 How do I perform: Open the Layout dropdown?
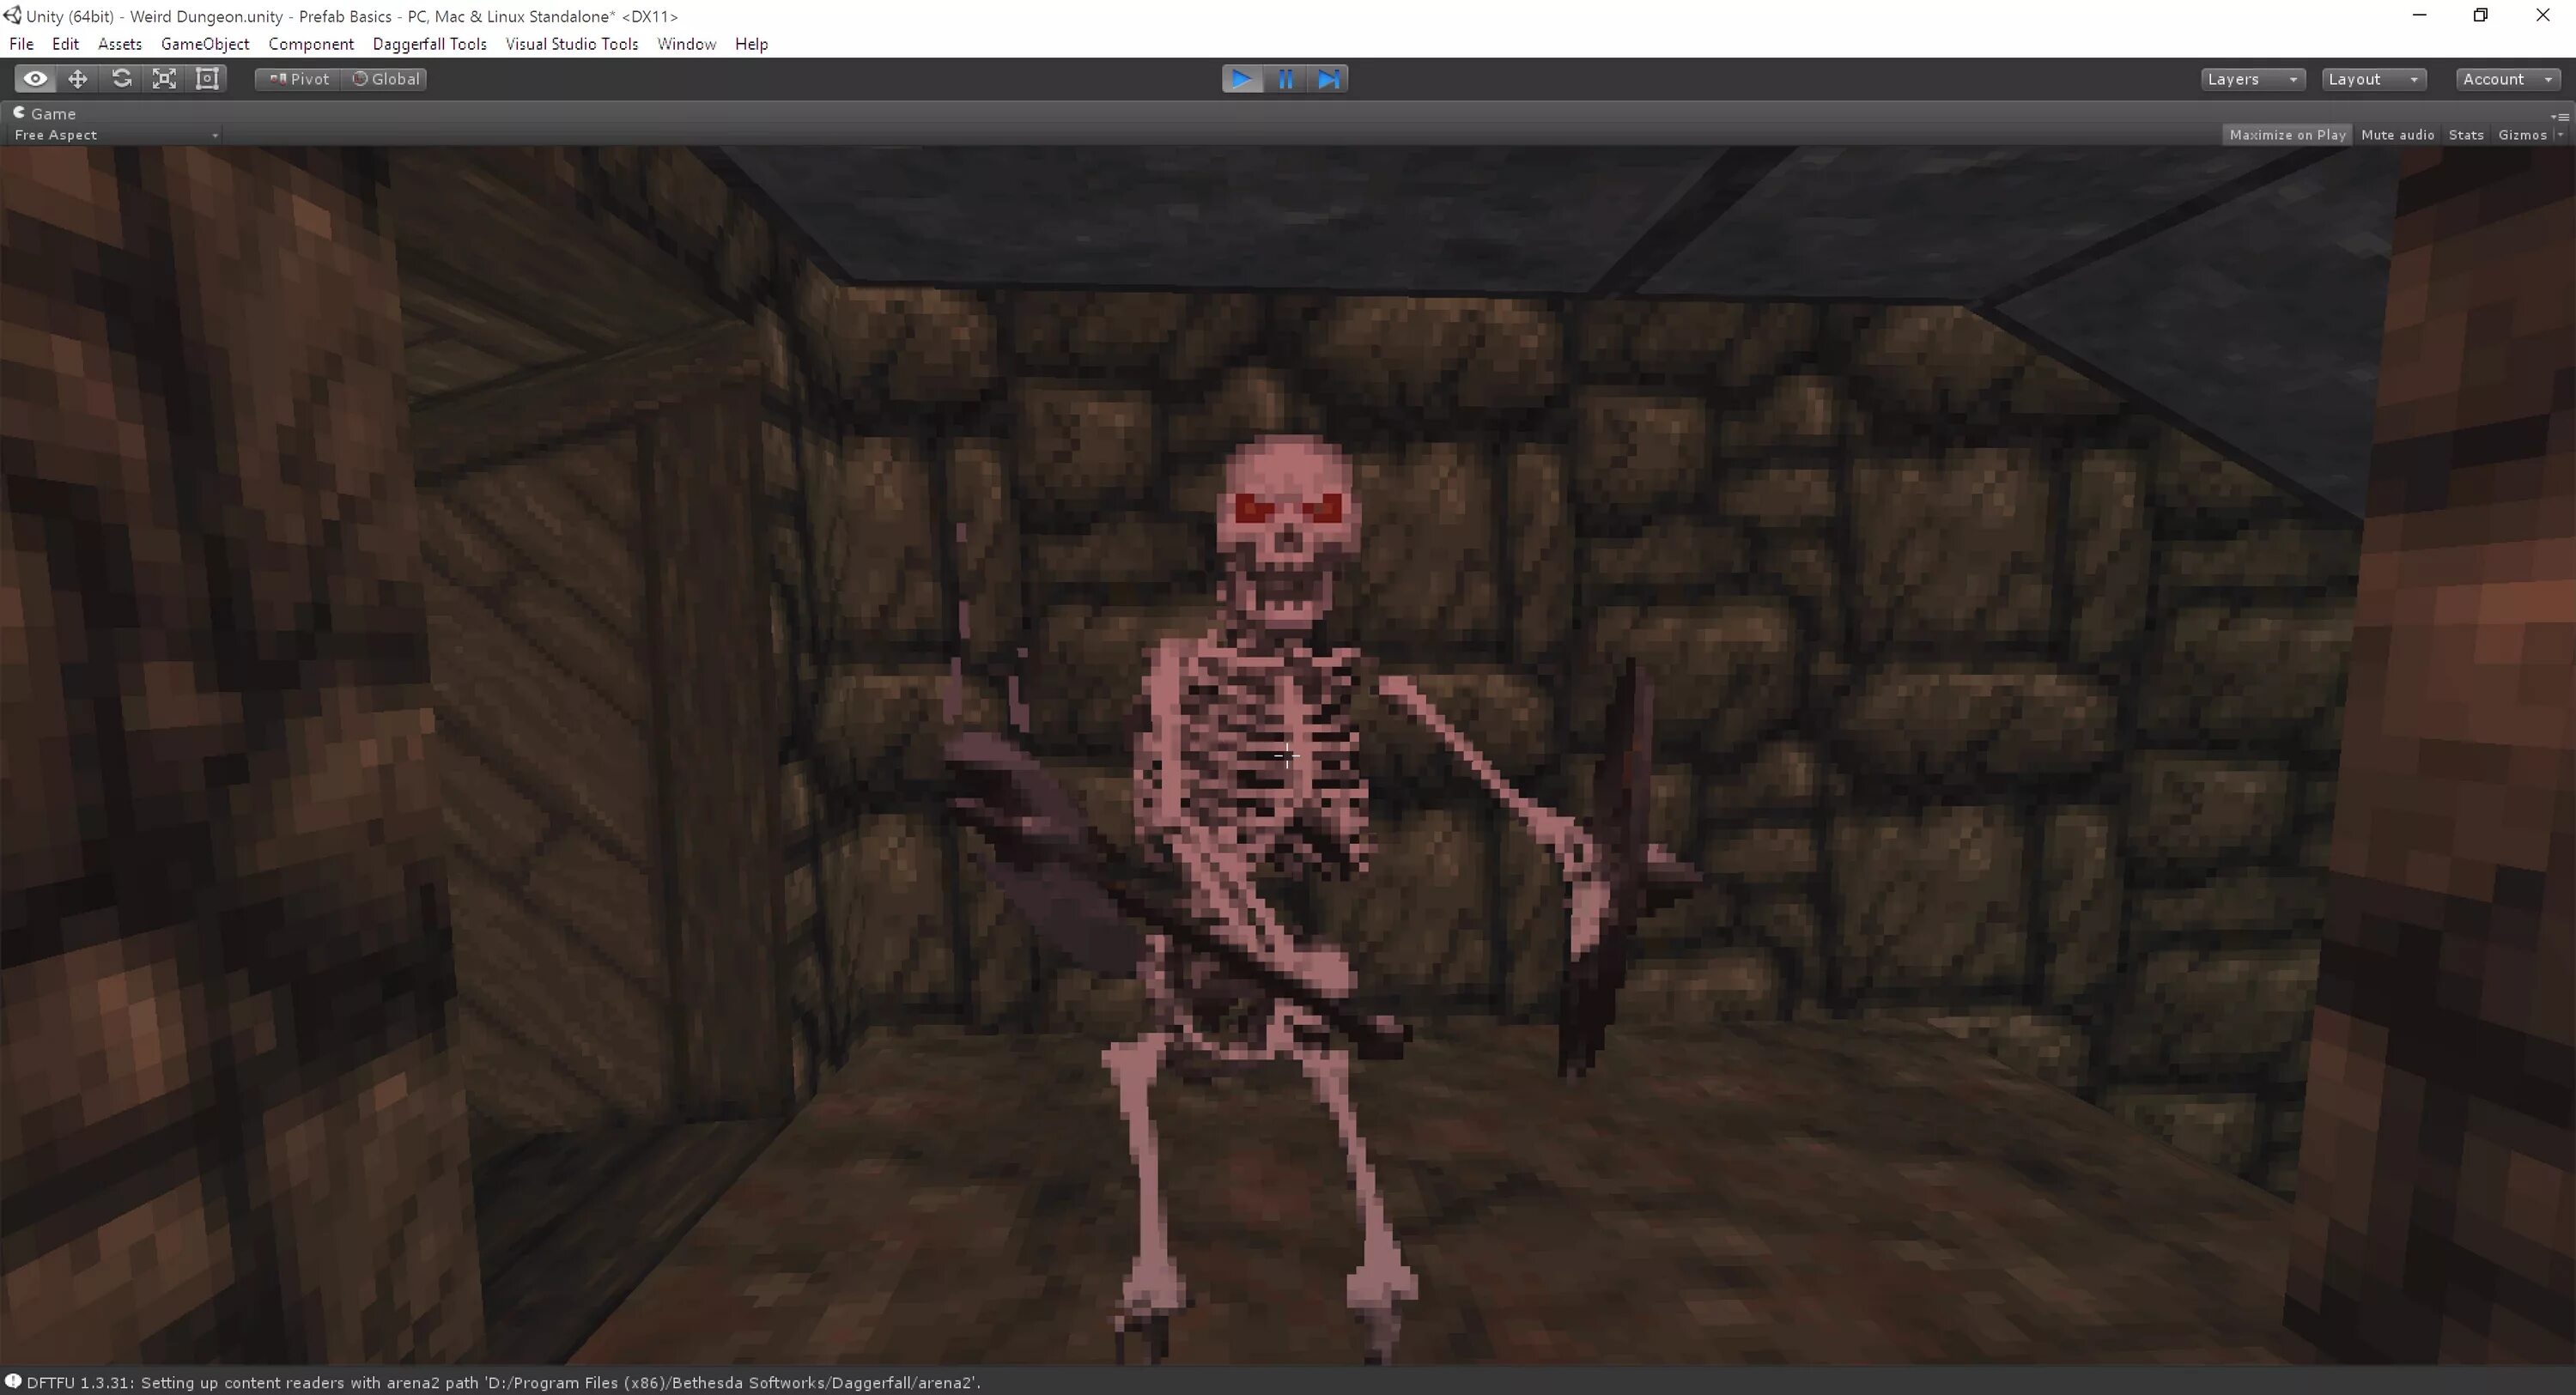2373,79
